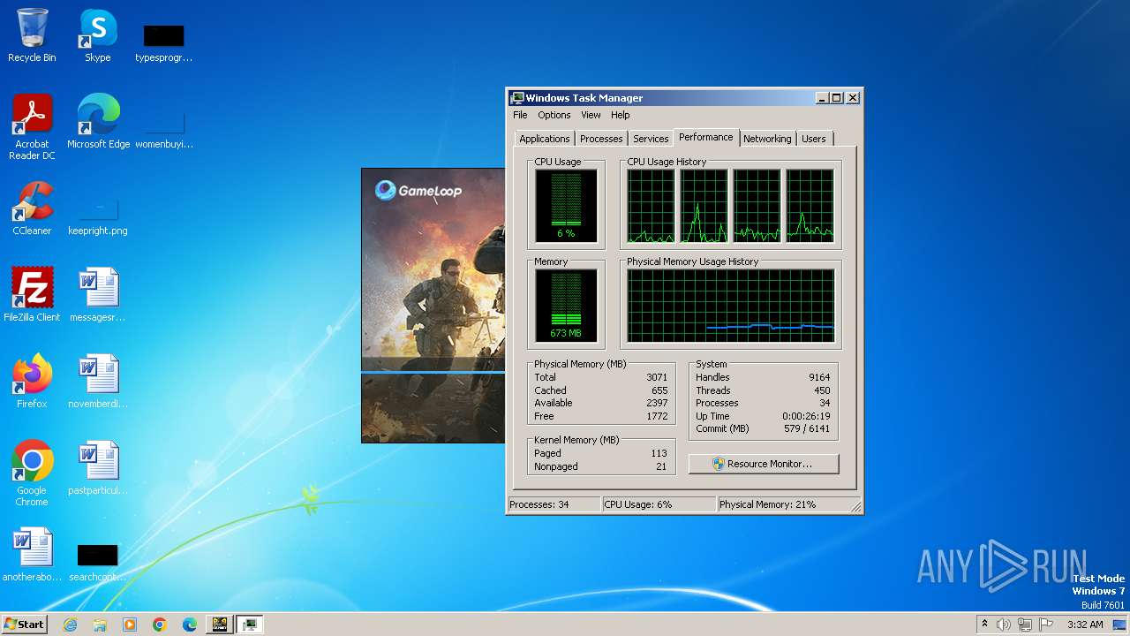Image resolution: width=1130 pixels, height=636 pixels.
Task: Open the anotherabo... Word document
Action: (33, 555)
